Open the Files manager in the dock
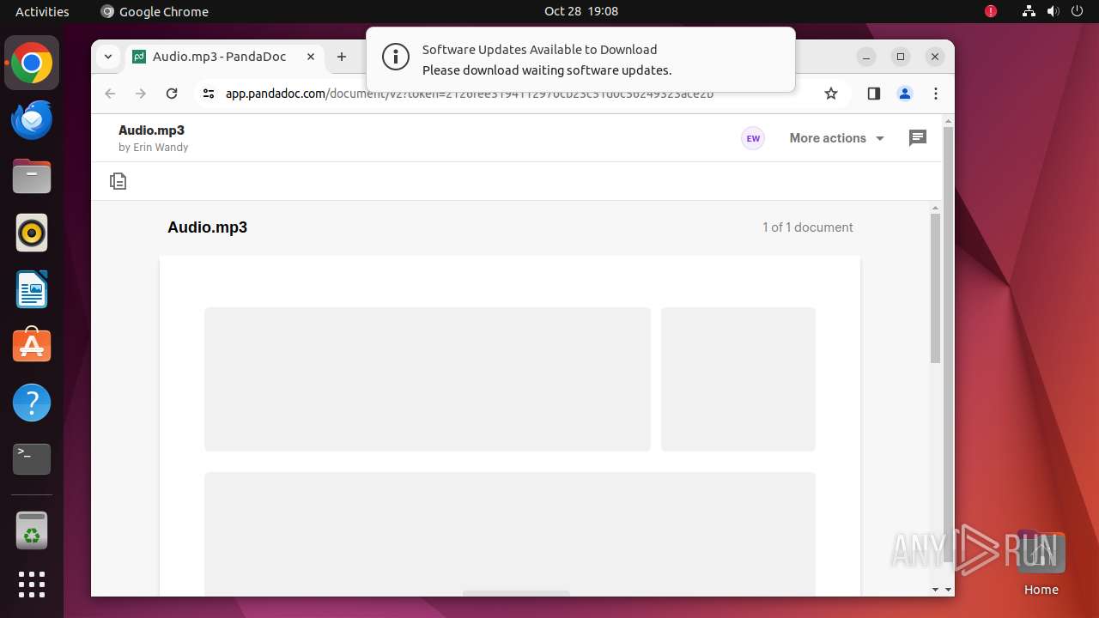The image size is (1099, 618). pos(32,176)
